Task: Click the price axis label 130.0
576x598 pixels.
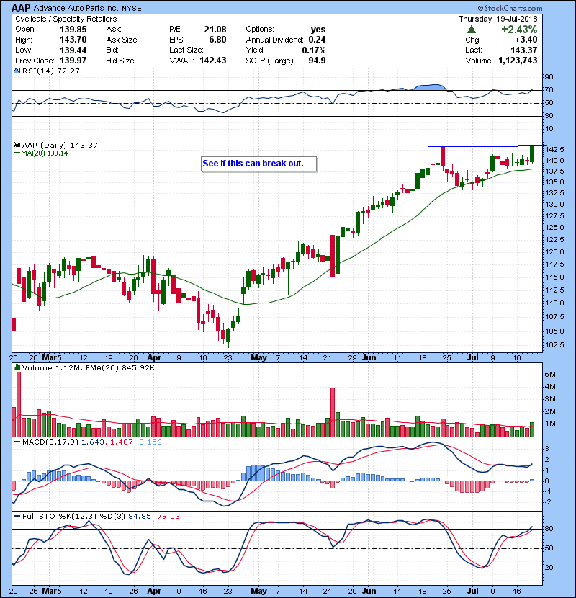Action: click(x=554, y=205)
